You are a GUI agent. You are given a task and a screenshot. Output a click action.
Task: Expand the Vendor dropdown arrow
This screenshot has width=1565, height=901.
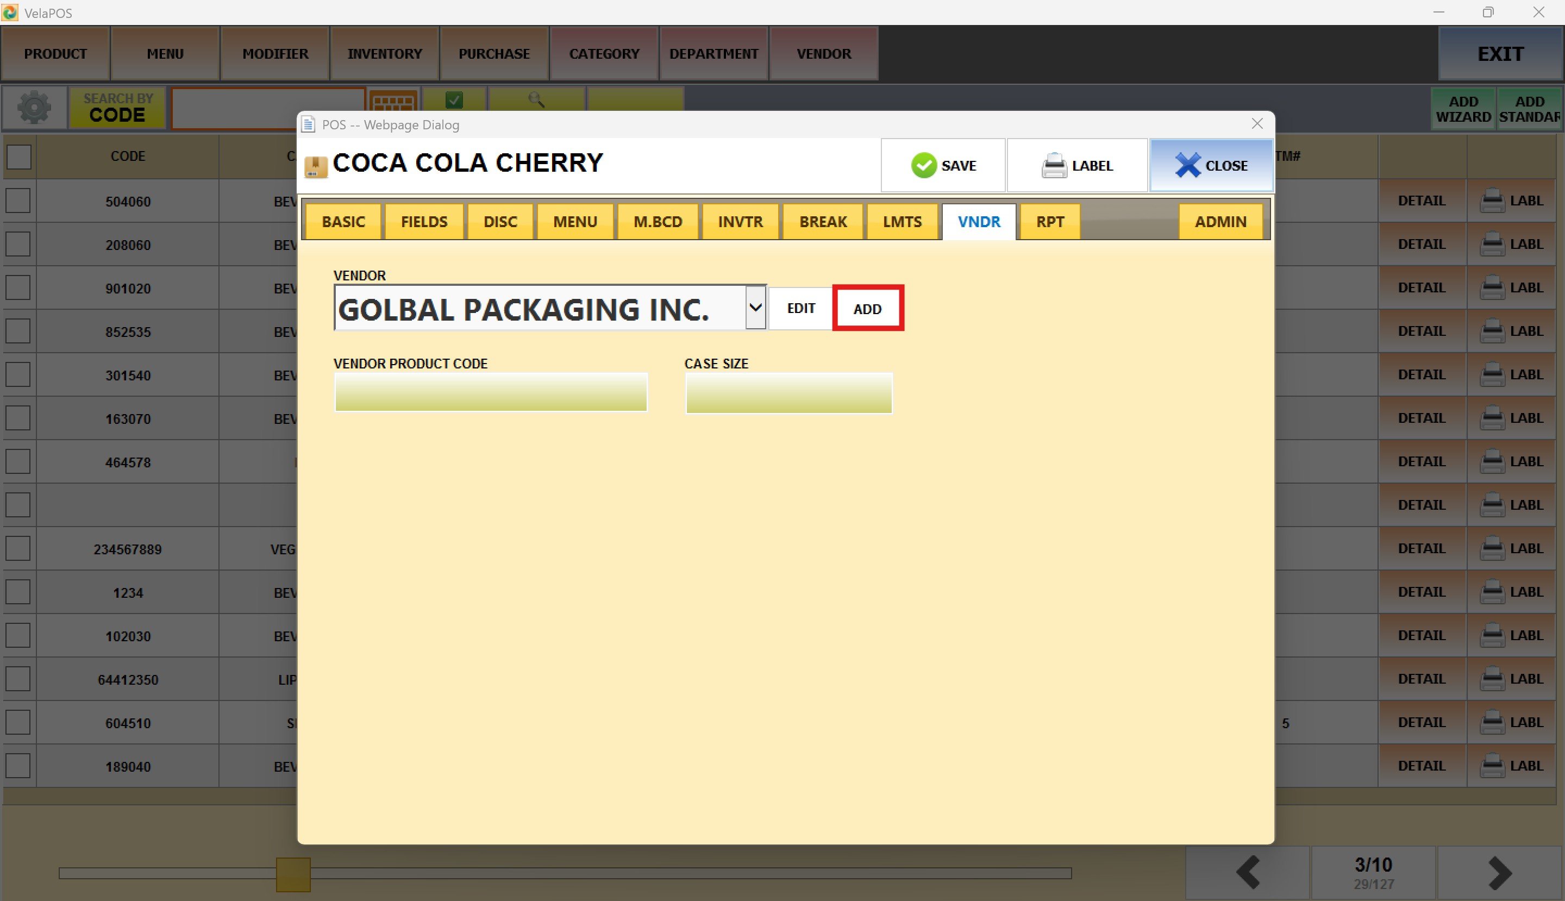coord(755,308)
